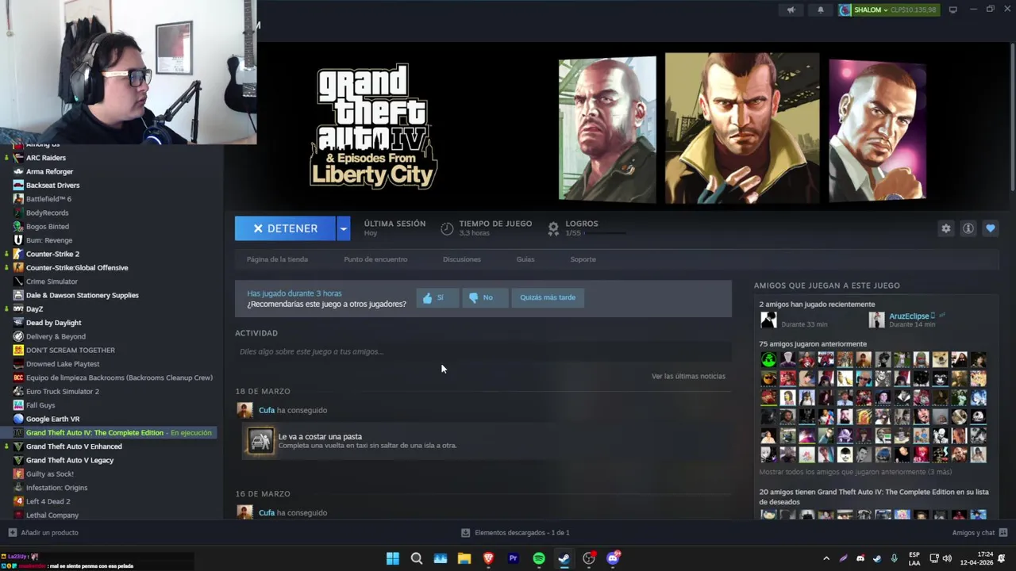This screenshot has height=571, width=1016.
Task: Click Backrooms Cleanup Crew icon
Action: [18, 377]
